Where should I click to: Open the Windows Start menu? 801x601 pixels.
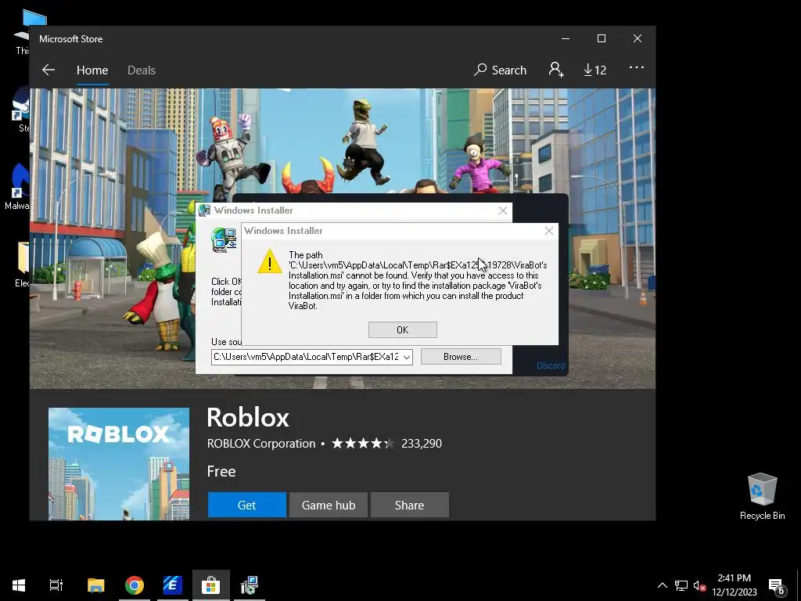click(x=19, y=585)
